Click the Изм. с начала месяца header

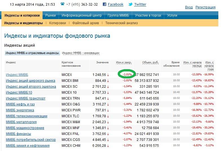point(192,64)
